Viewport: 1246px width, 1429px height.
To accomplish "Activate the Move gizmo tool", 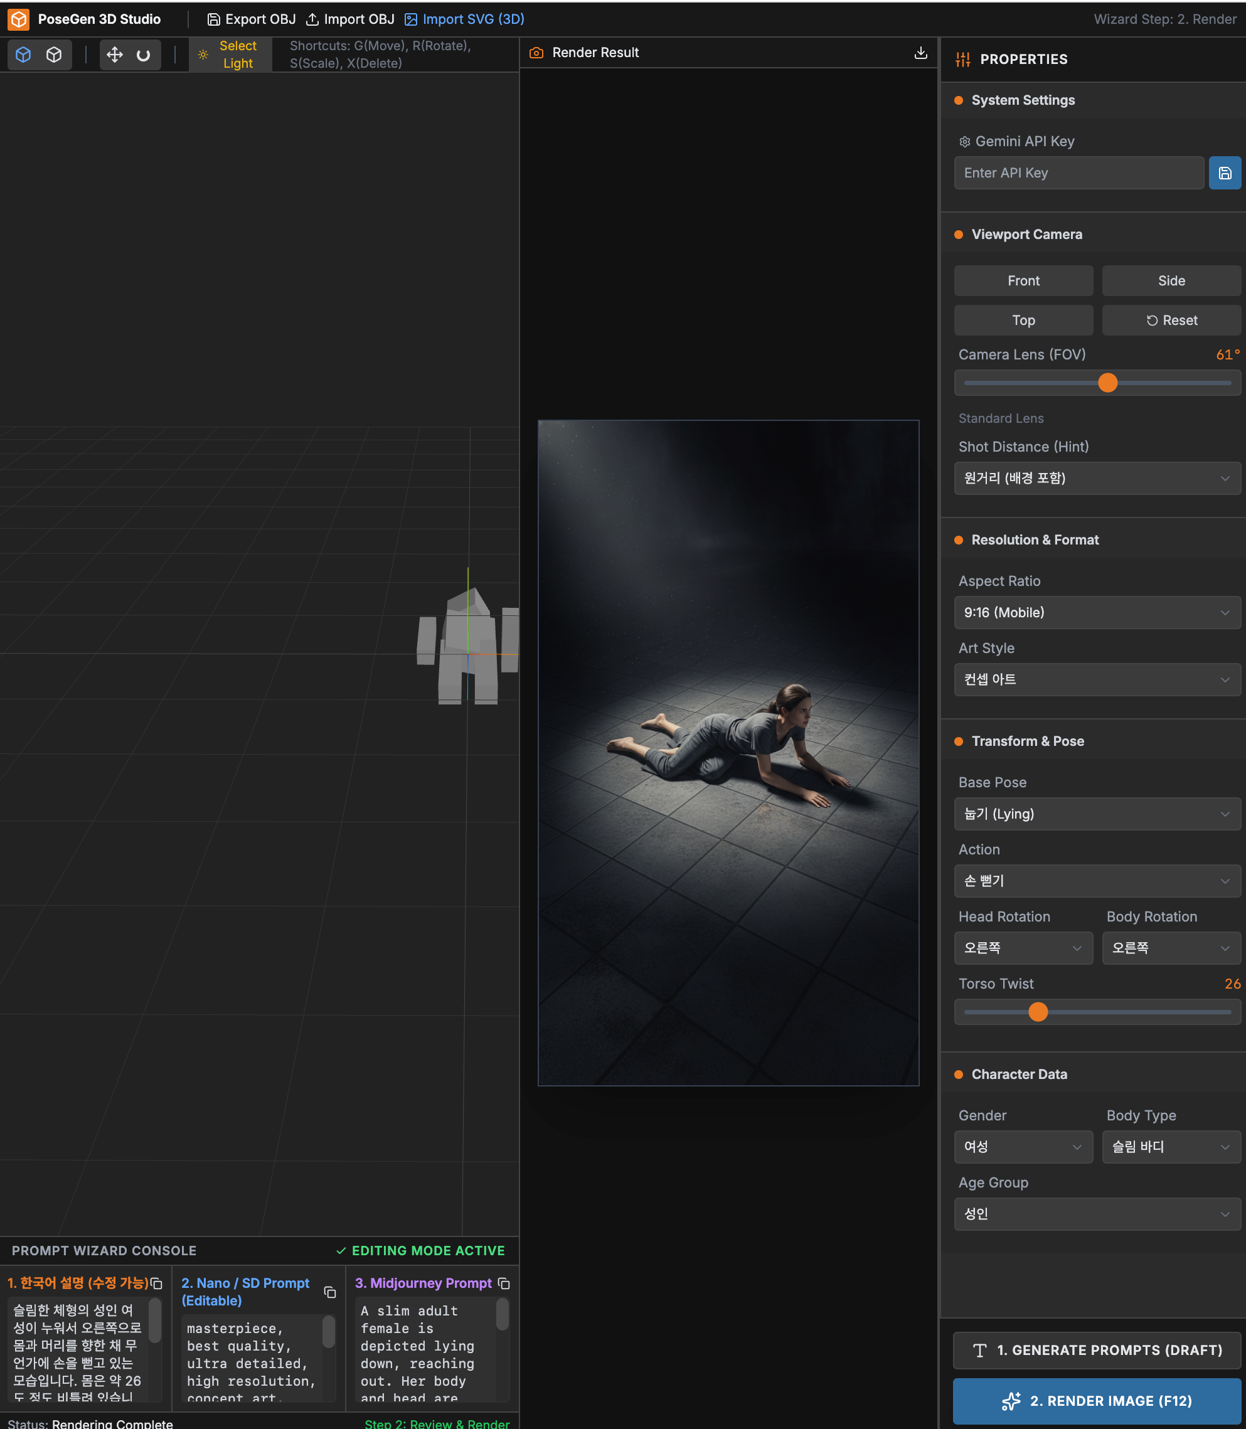I will (x=115, y=54).
